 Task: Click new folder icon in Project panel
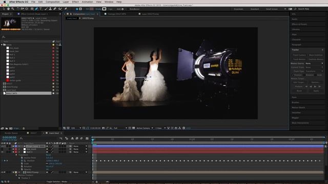(7, 128)
